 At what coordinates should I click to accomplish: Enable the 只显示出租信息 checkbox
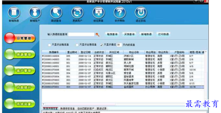click(49, 45)
